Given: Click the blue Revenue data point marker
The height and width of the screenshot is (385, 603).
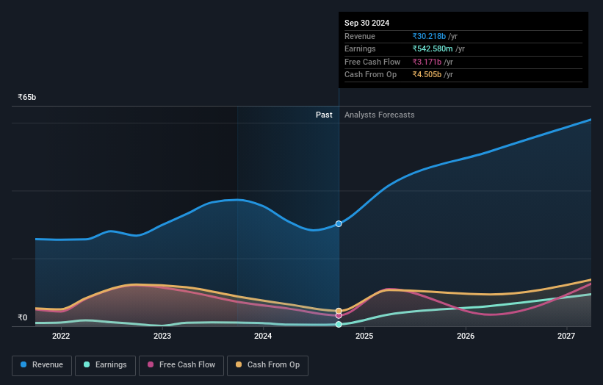Looking at the screenshot, I should [x=339, y=224].
